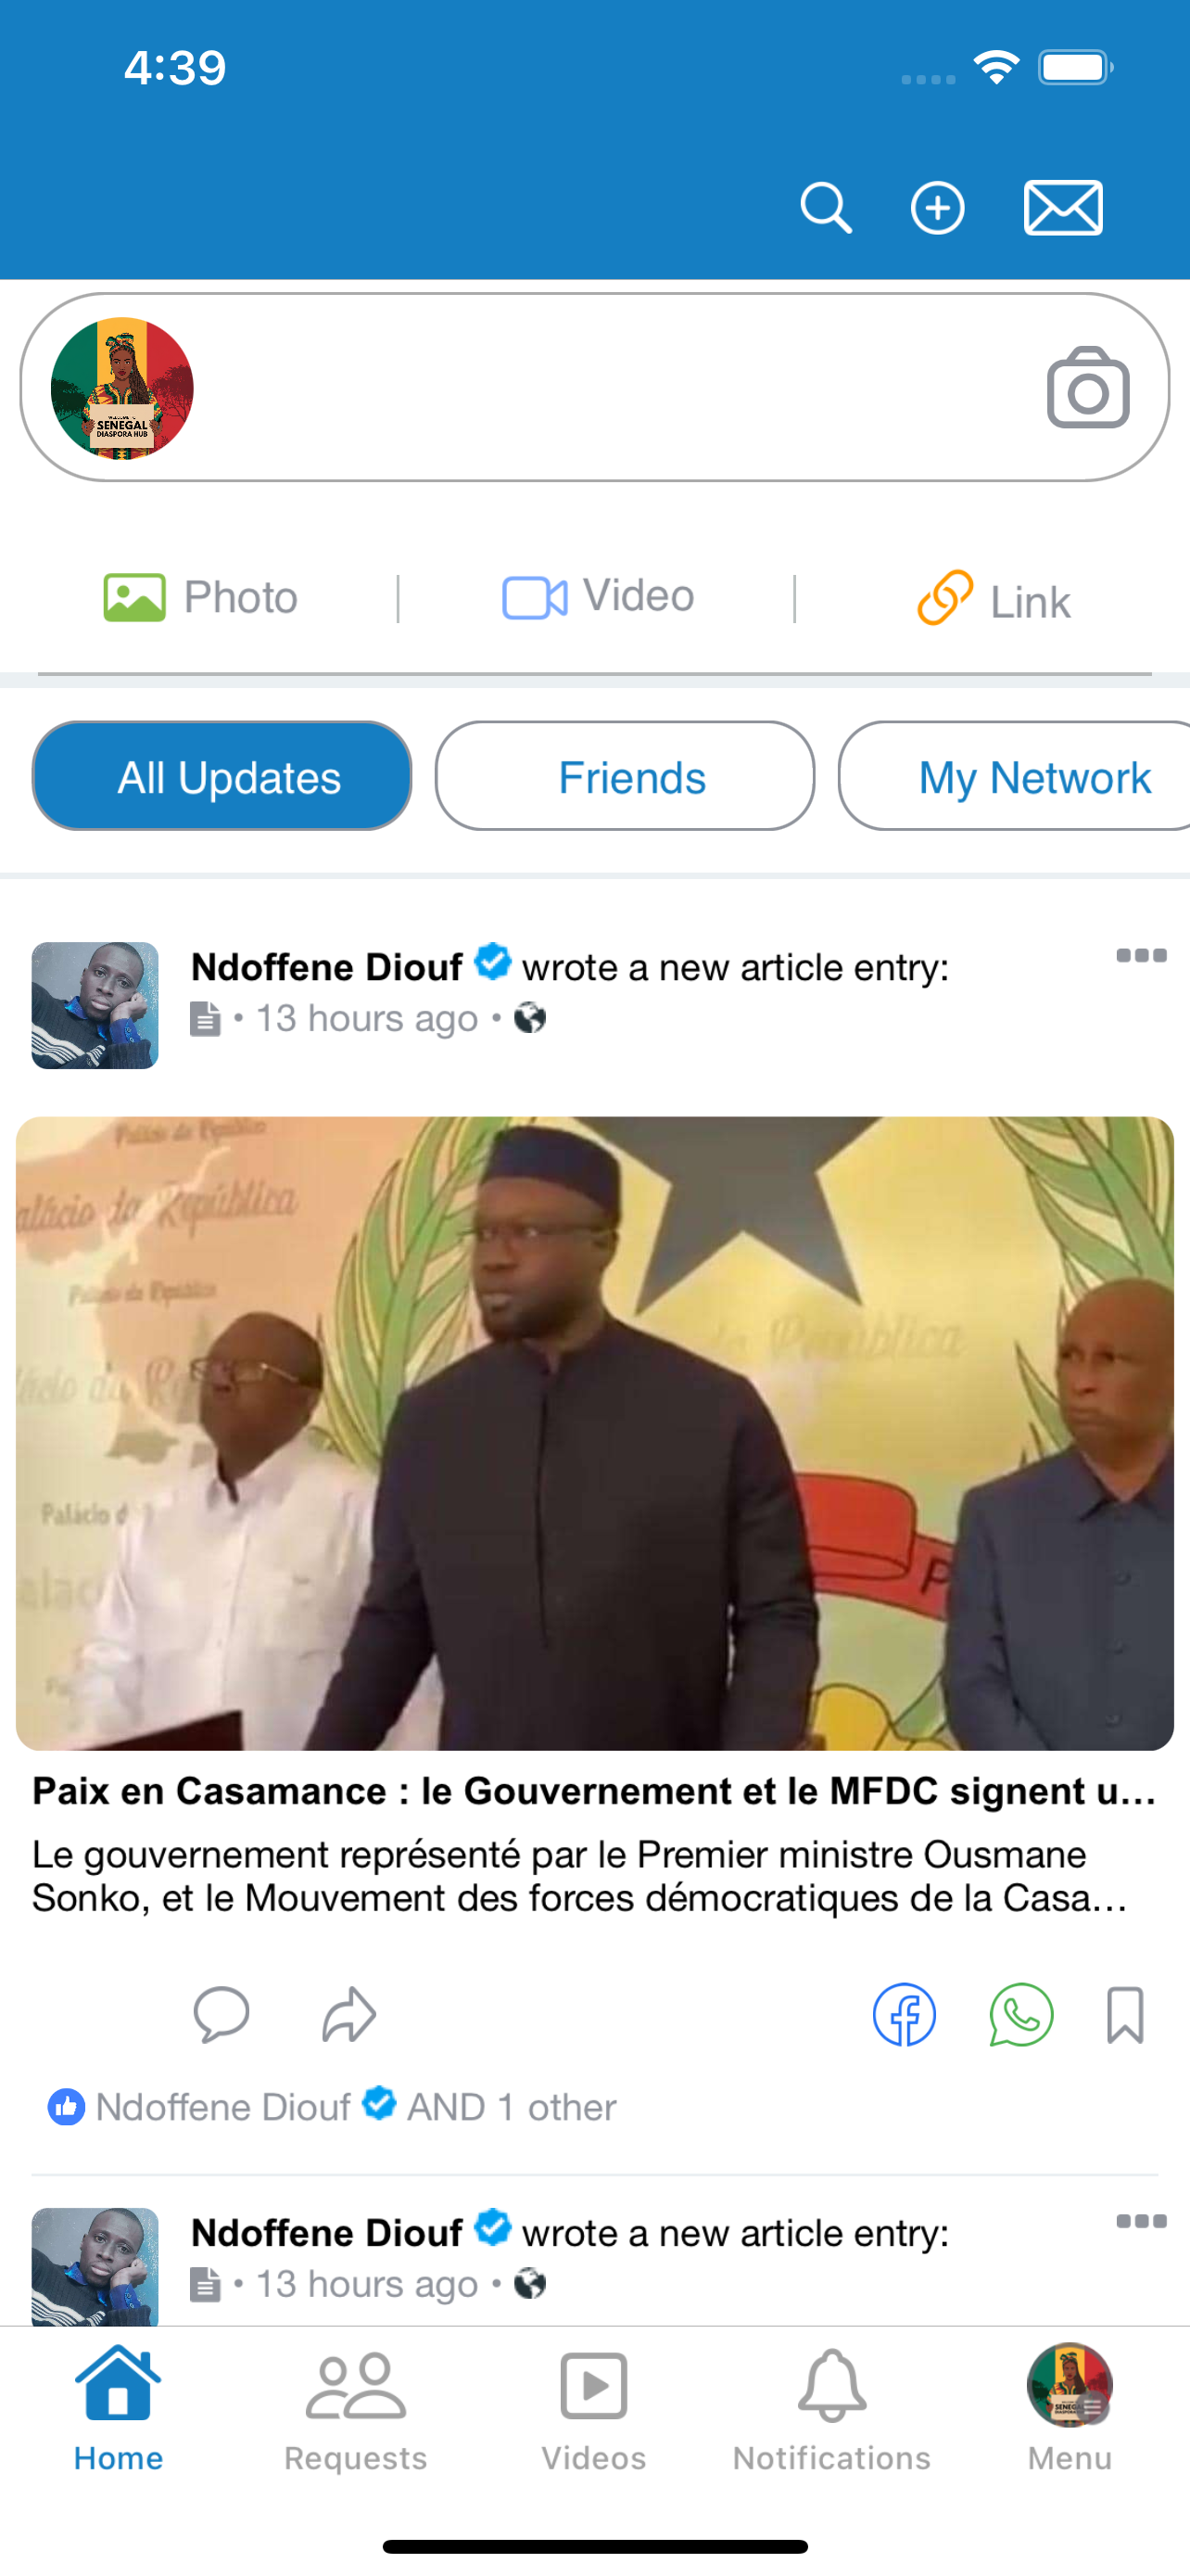Open messages via the envelope icon
This screenshot has width=1190, height=2576.
(x=1063, y=208)
